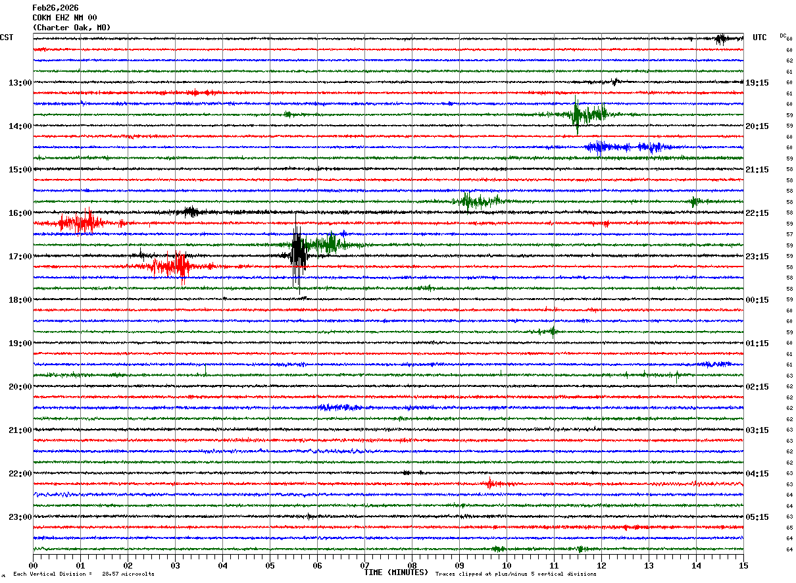The height and width of the screenshot is (583, 796).
Task: Click the minute 13 axis tick label
Action: point(649,565)
